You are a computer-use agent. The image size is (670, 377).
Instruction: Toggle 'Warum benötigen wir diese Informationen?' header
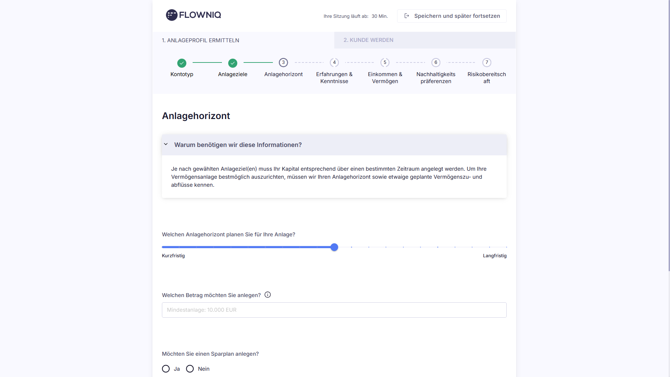(238, 145)
